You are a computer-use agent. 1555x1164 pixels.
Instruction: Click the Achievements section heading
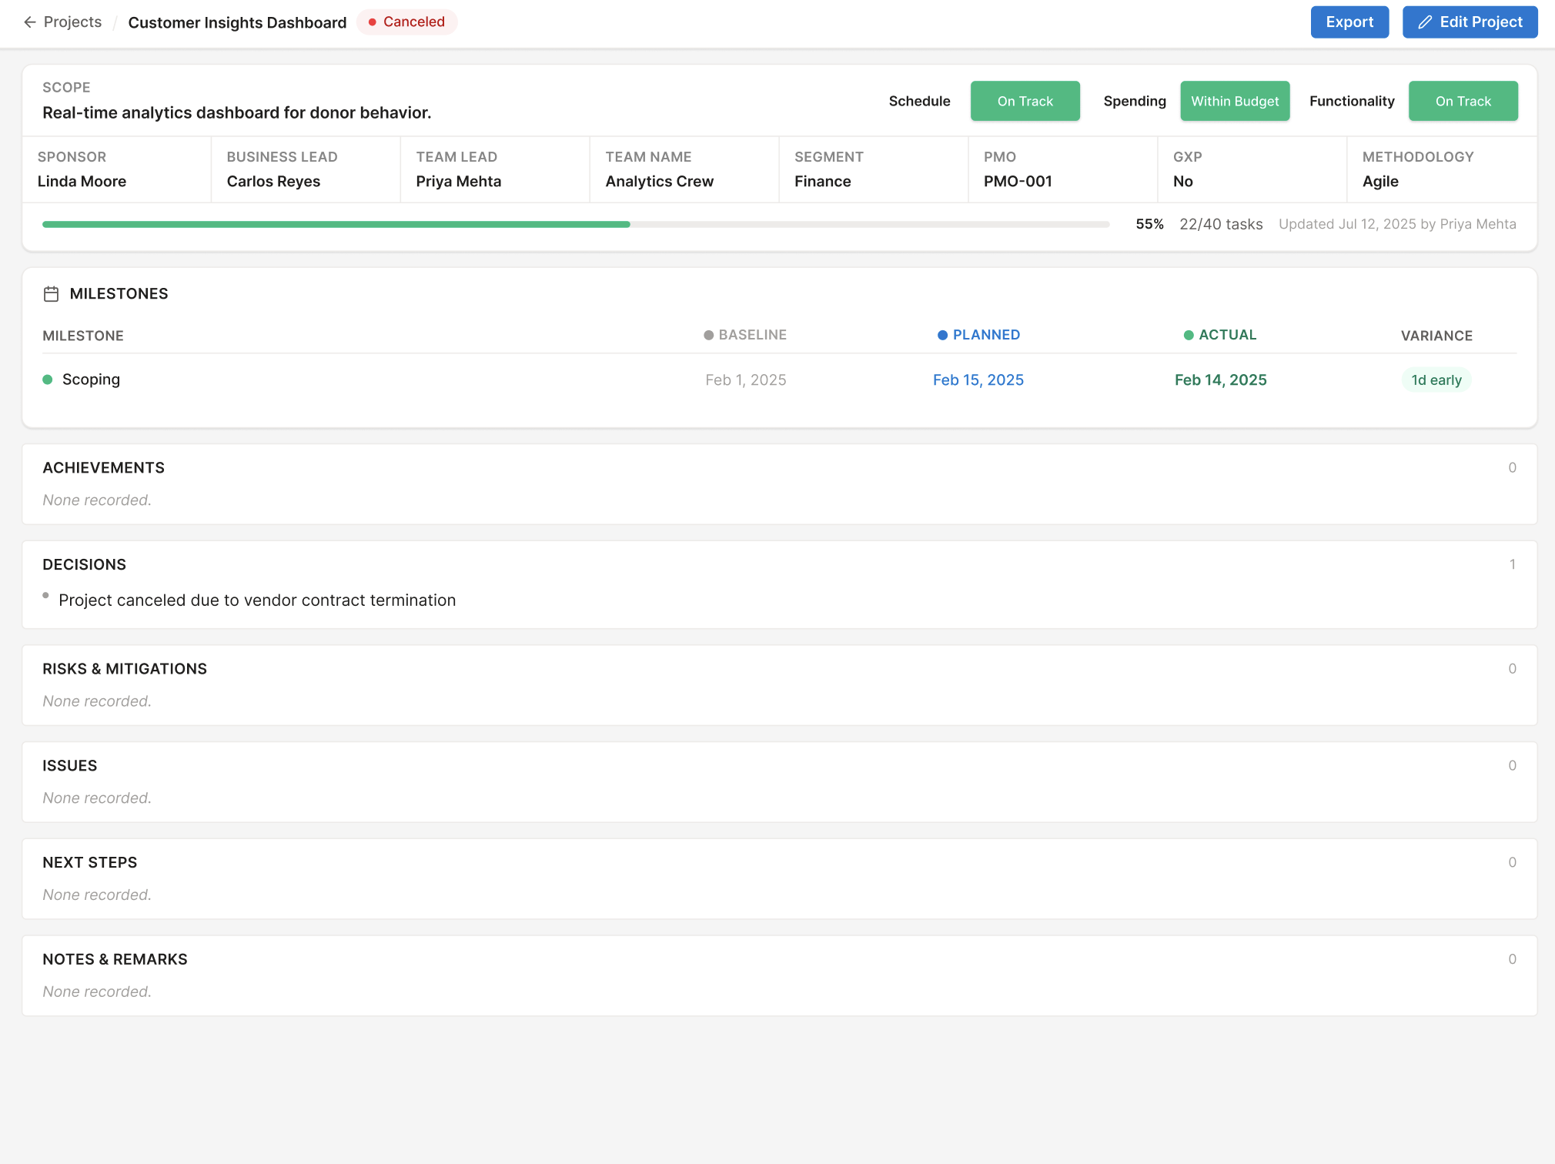pos(103,468)
